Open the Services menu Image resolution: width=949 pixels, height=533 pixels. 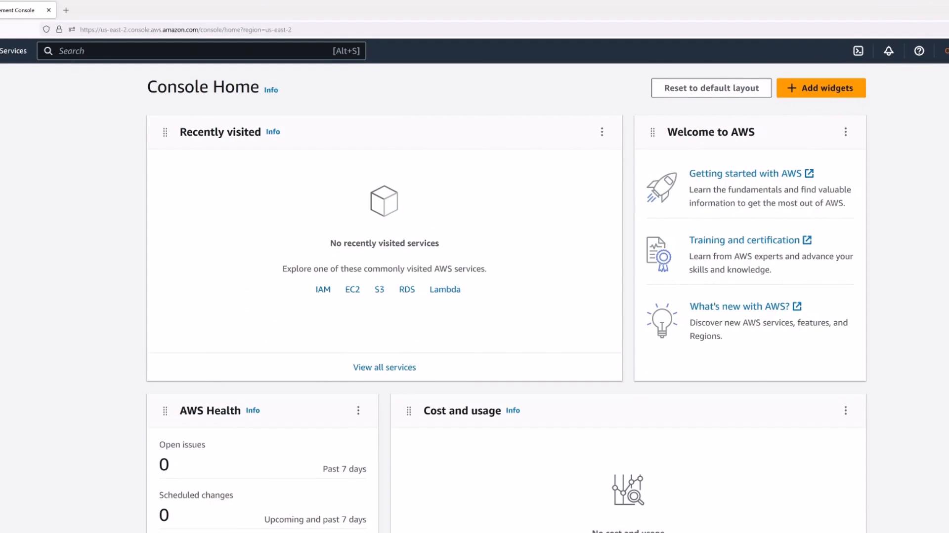coord(13,51)
